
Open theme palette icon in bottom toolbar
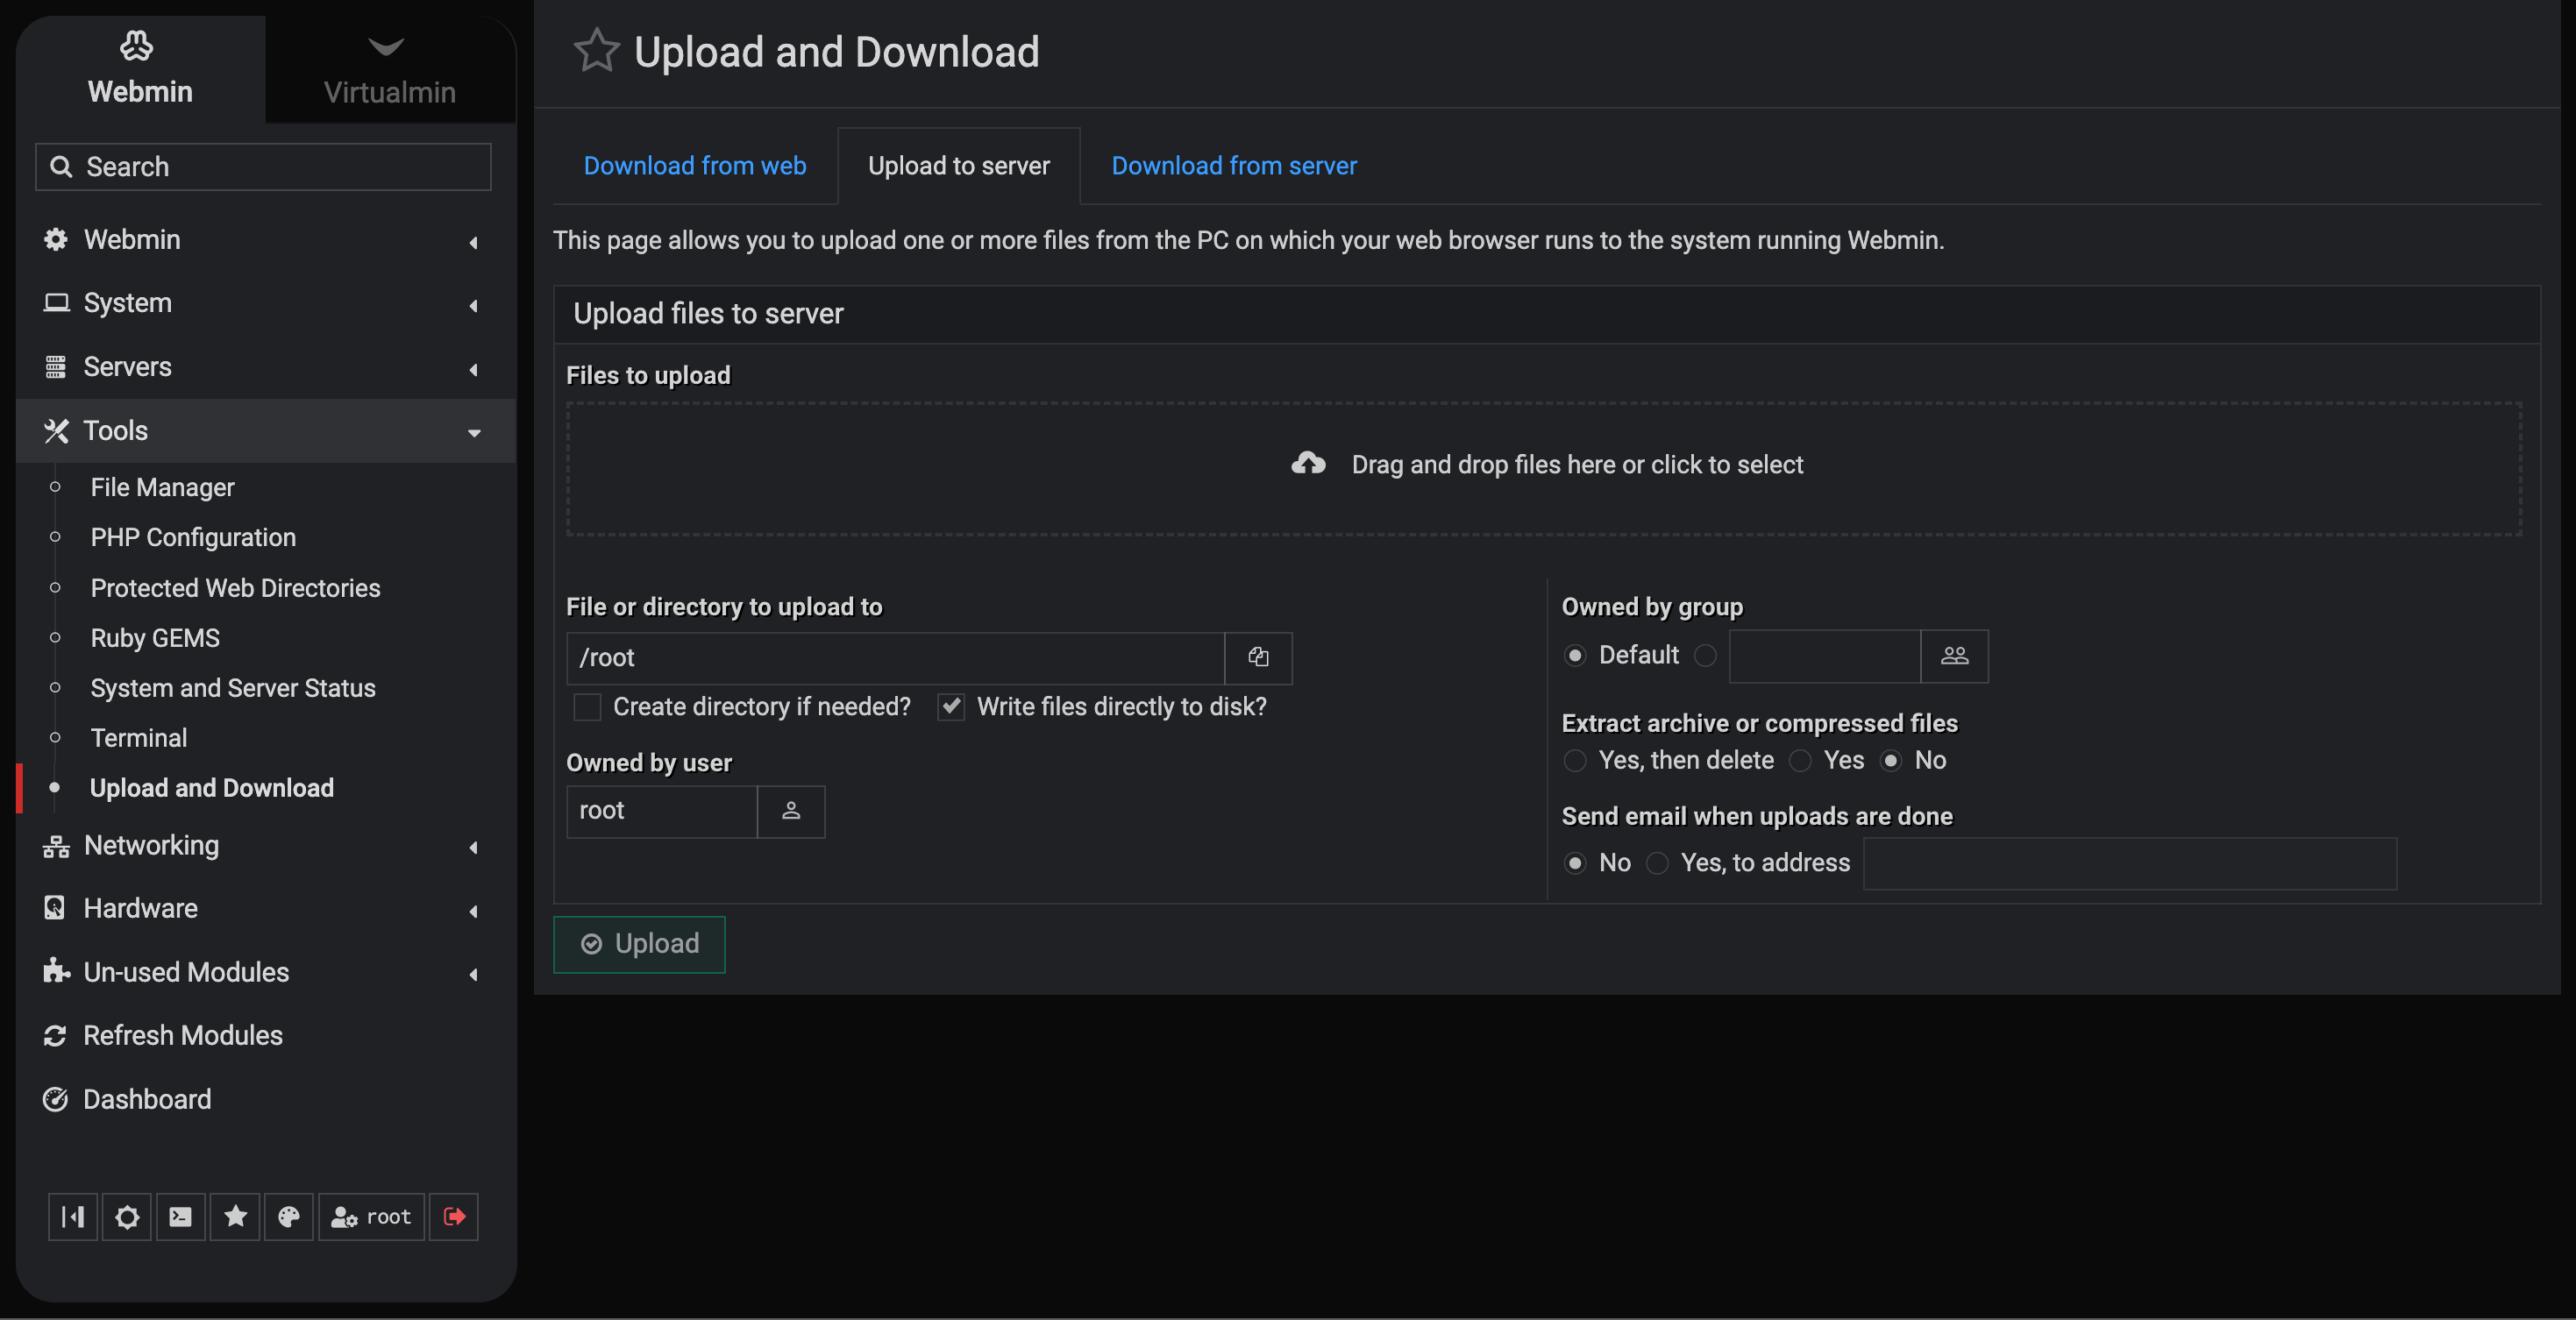[289, 1216]
